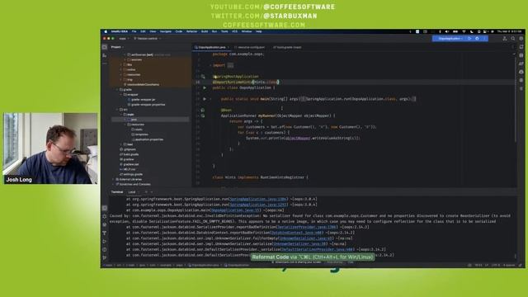
Task: Switch to the OopsApplication.java editor tab
Action: coord(212,48)
